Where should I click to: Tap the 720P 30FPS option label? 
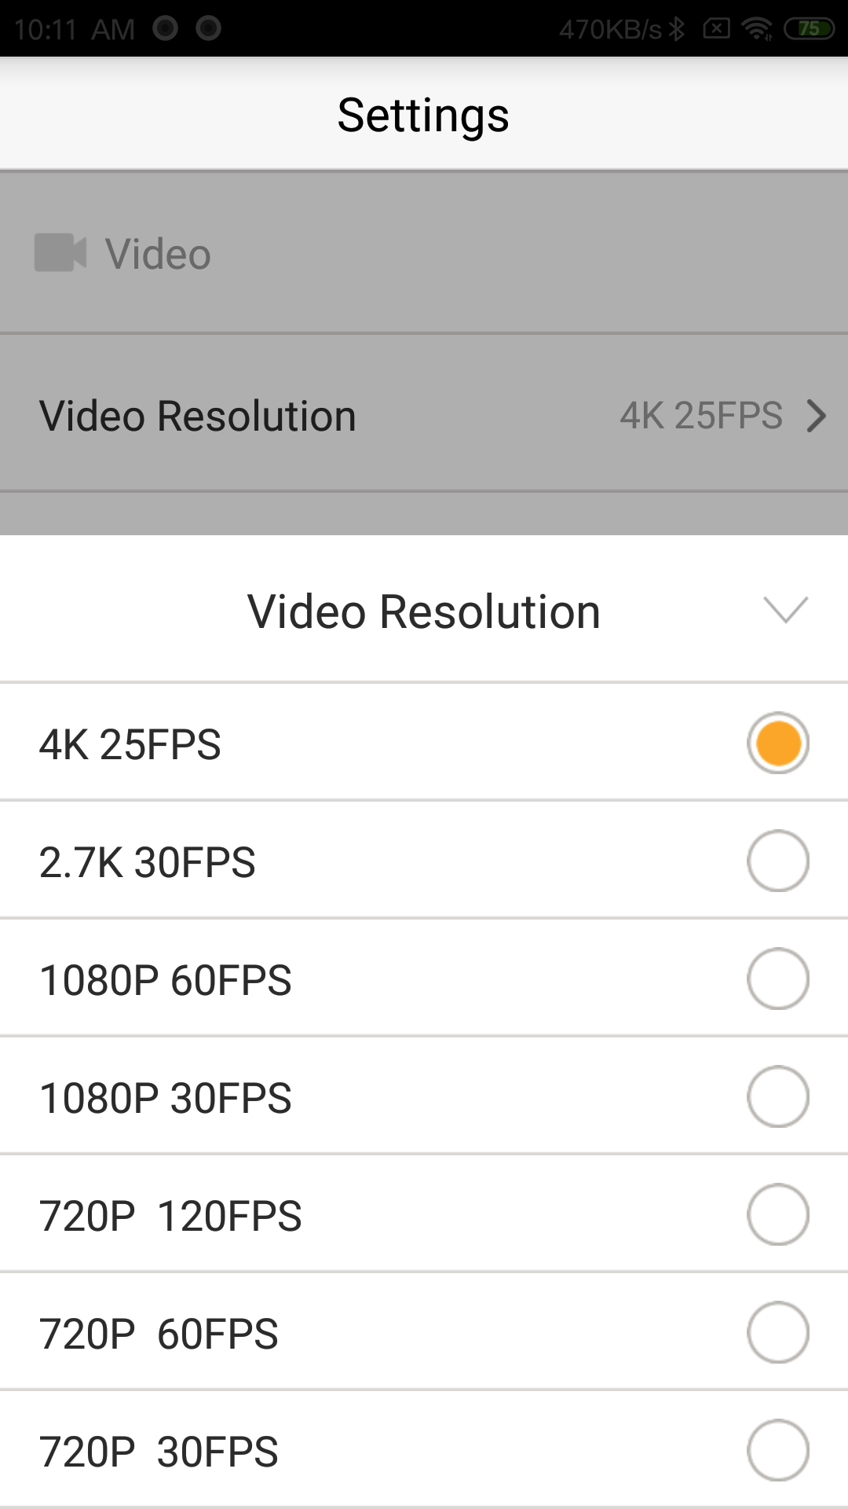click(159, 1452)
